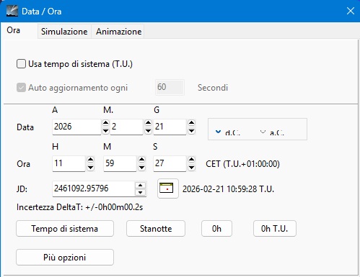Open the Simulazione tab
360x277 pixels.
click(64, 32)
